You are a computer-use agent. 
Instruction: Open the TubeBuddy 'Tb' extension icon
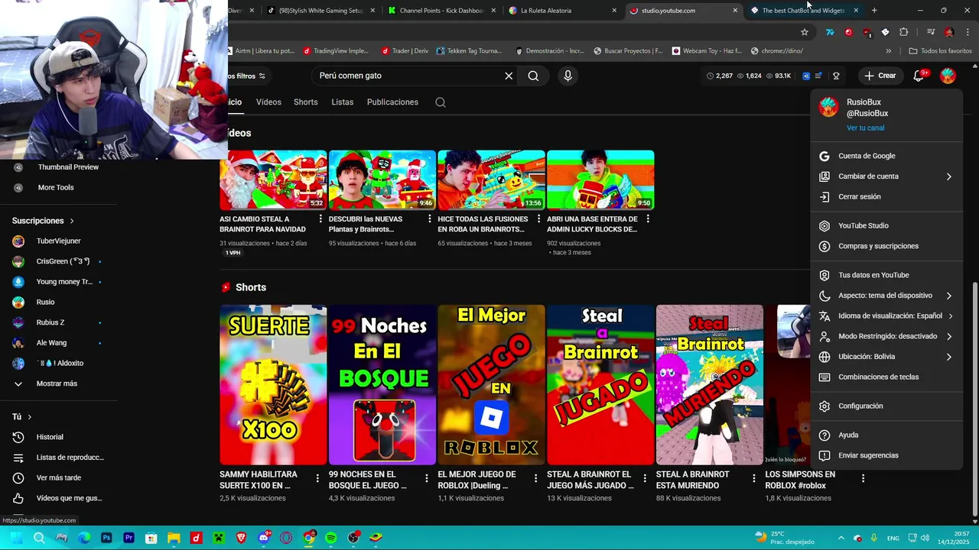click(830, 32)
